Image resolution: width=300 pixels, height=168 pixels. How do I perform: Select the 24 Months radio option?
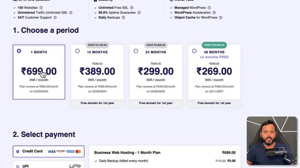click(x=136, y=51)
